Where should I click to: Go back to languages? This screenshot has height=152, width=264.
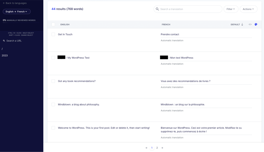click(x=15, y=3)
